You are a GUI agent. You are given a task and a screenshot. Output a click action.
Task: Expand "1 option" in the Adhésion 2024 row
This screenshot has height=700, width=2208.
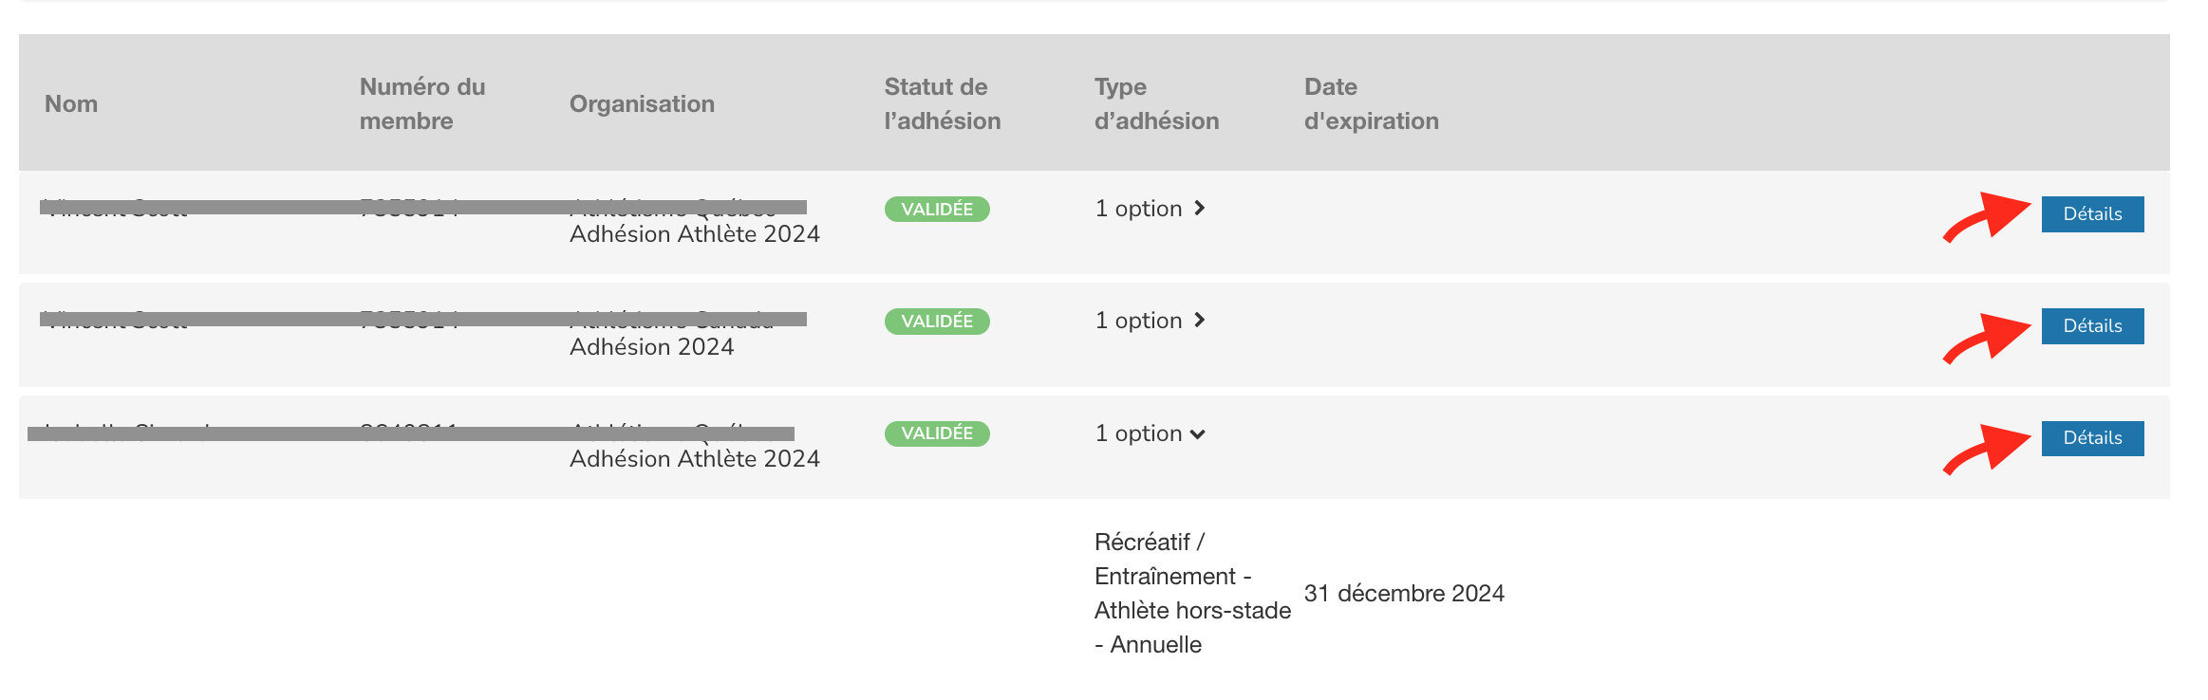(x=1150, y=321)
